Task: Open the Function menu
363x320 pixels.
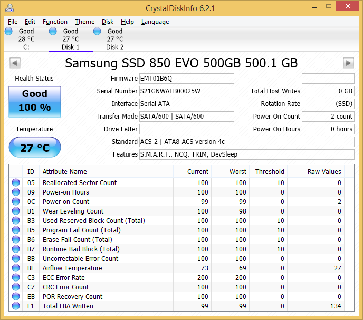Action: tap(55, 22)
